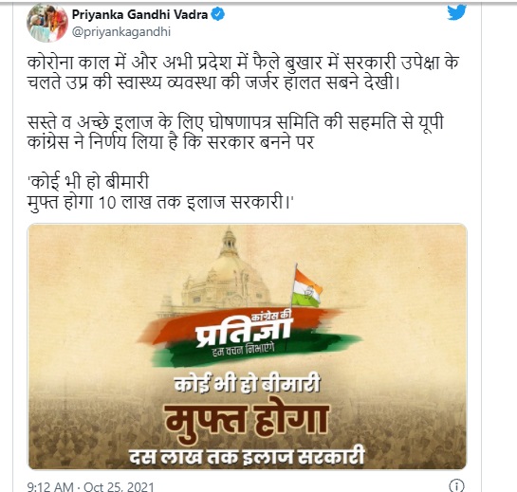Open the attached Congress pledge poster image
The width and height of the screenshot is (517, 492).
point(248,346)
